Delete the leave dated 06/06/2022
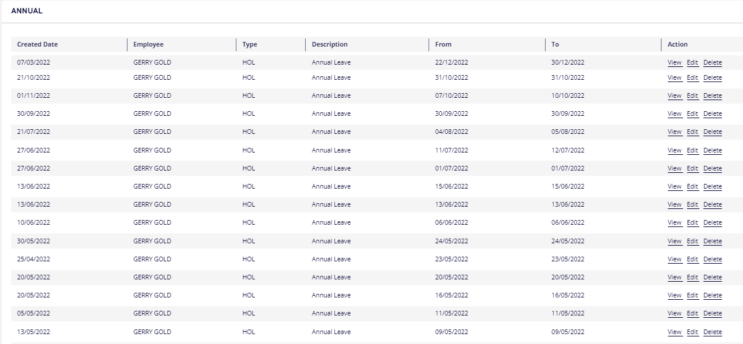Viewport: 743px width, 344px height. click(x=712, y=222)
